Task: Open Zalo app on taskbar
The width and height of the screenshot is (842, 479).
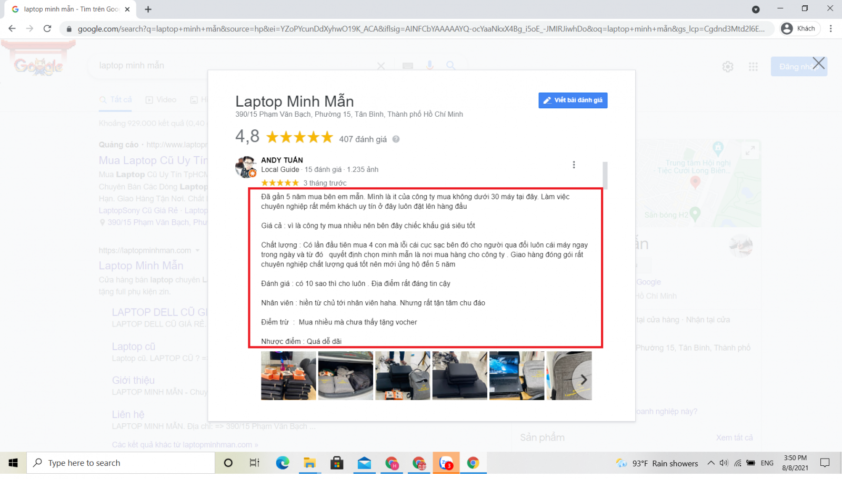Action: point(446,463)
